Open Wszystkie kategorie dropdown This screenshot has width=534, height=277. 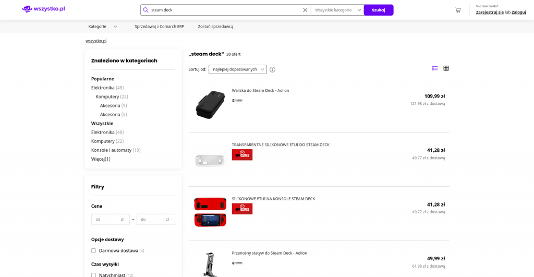337,10
